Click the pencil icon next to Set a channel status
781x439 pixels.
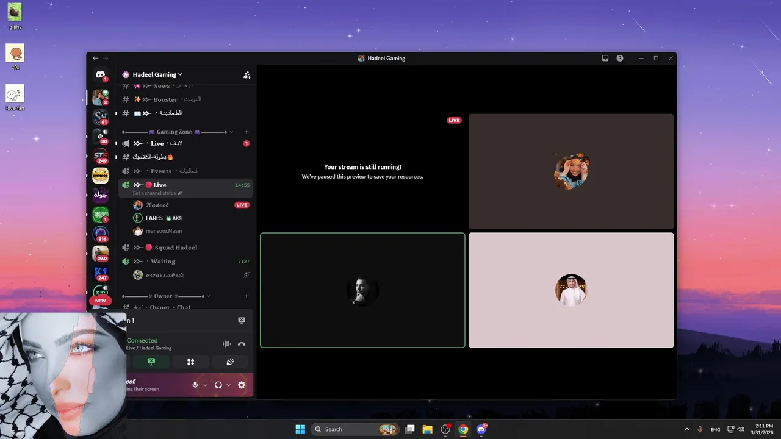pos(179,193)
